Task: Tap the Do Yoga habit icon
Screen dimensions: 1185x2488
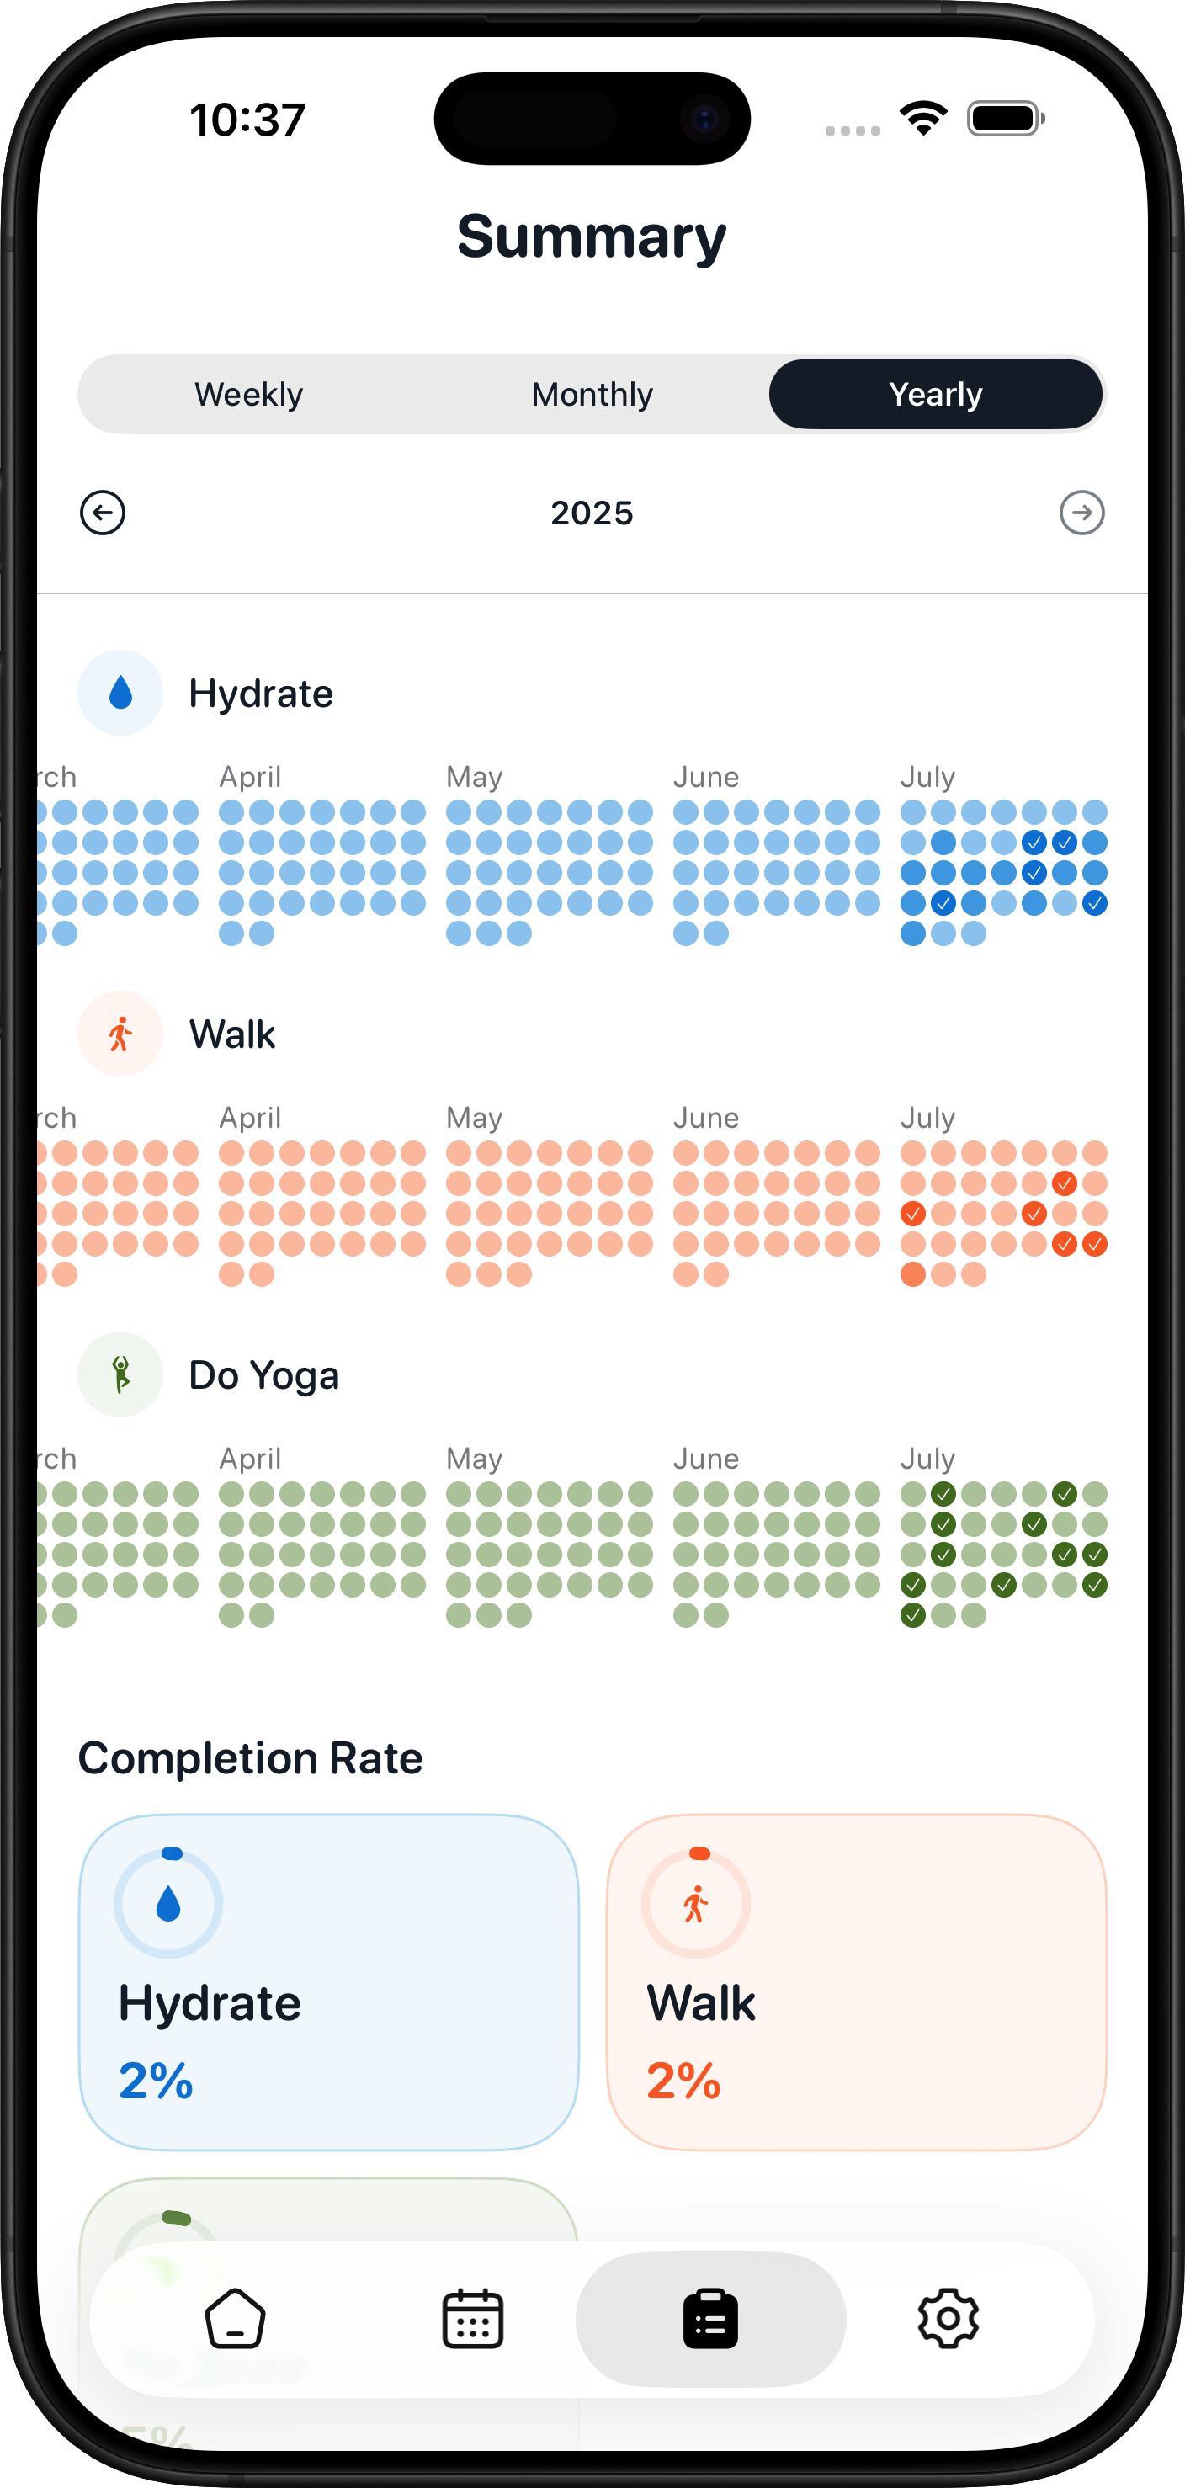Action: pos(120,1374)
